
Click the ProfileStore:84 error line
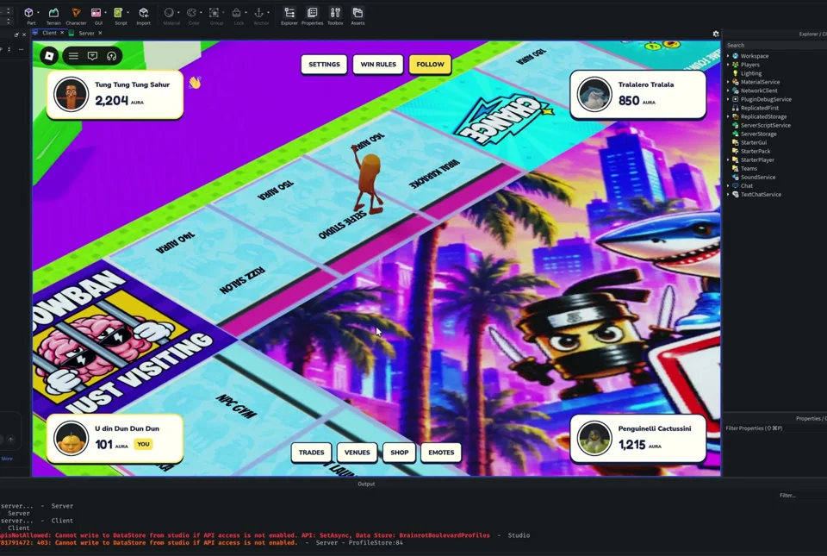(x=202, y=542)
